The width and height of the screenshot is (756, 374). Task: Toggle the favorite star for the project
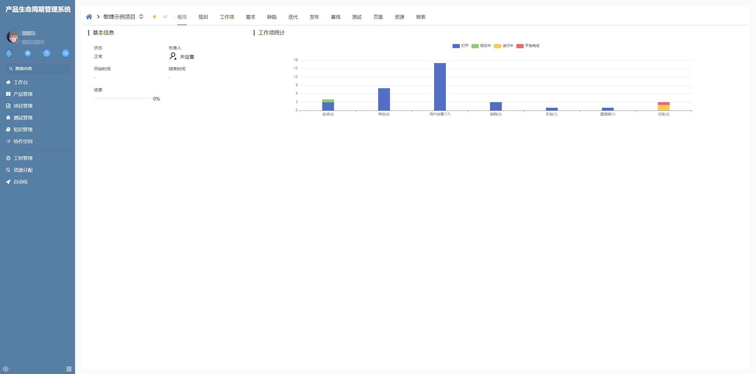pyautogui.click(x=155, y=17)
